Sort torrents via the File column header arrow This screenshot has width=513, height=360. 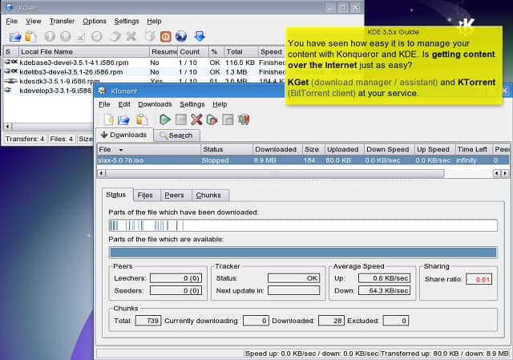coord(121,150)
